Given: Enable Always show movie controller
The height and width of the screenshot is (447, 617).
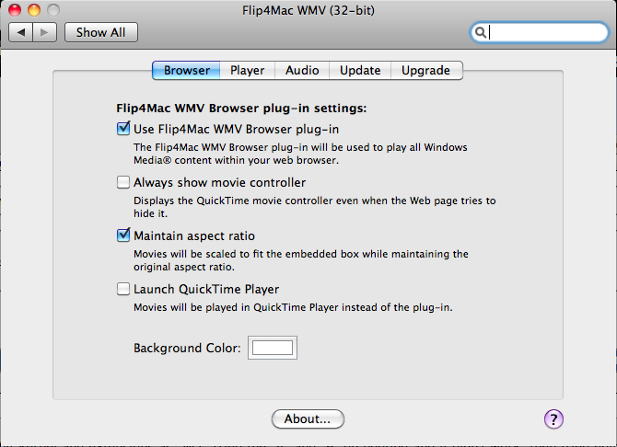Looking at the screenshot, I should click(x=123, y=182).
